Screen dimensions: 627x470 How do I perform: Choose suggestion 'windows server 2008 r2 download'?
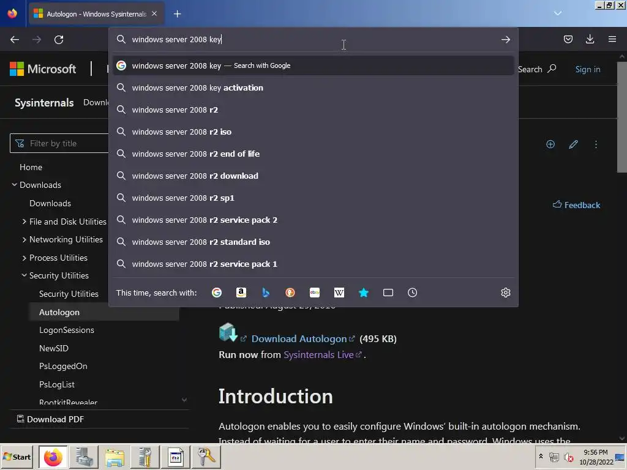tap(313, 176)
